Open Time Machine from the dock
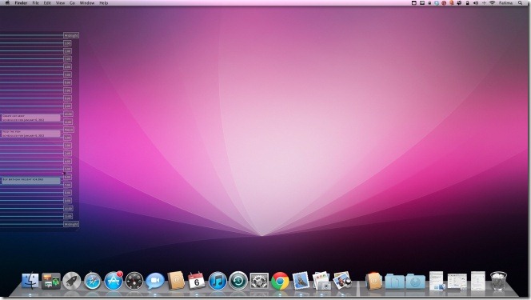This screenshot has height=300, width=531. (238, 281)
